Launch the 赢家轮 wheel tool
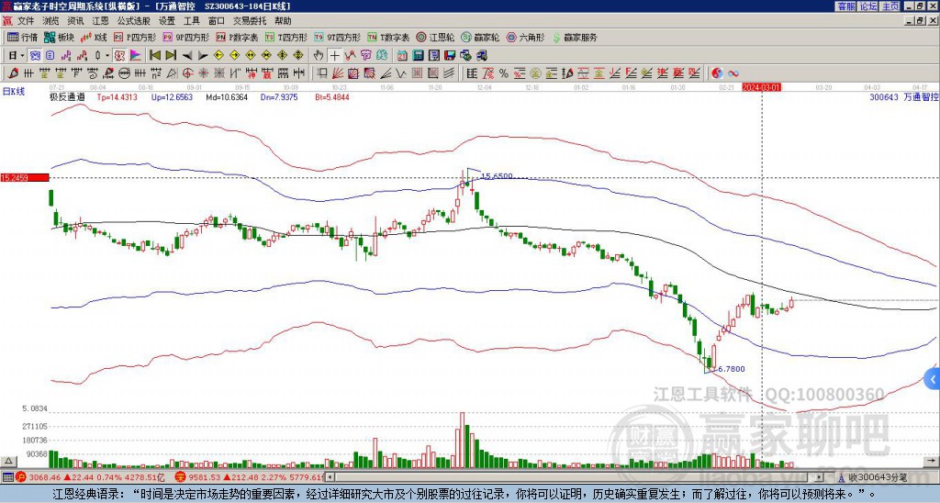940x503 pixels. tap(480, 37)
